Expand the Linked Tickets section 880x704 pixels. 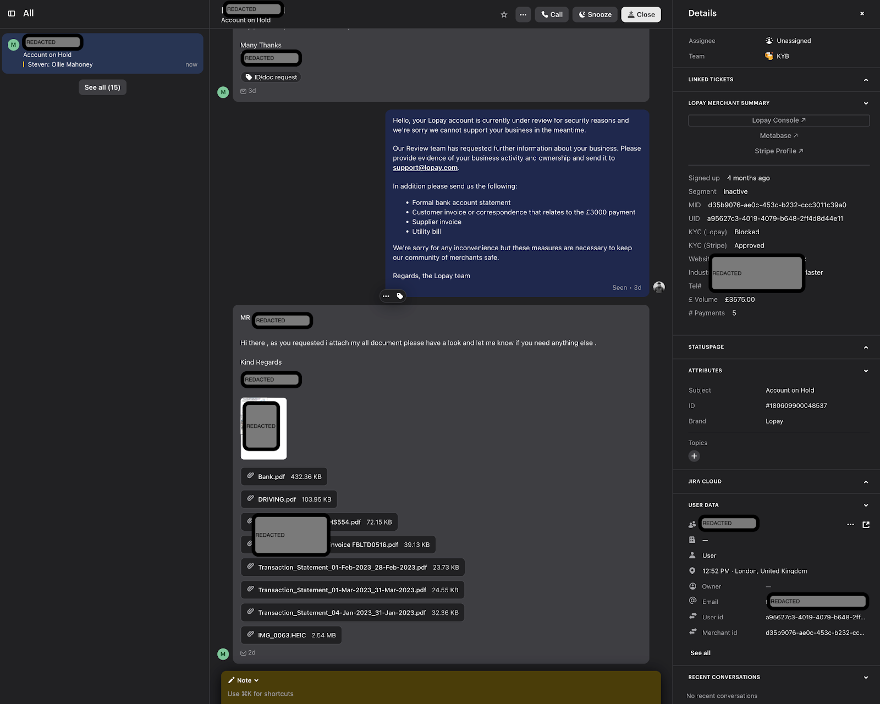[866, 80]
